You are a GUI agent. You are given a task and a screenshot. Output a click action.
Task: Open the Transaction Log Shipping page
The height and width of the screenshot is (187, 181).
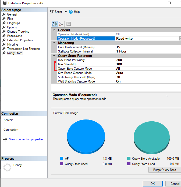tap(23, 49)
